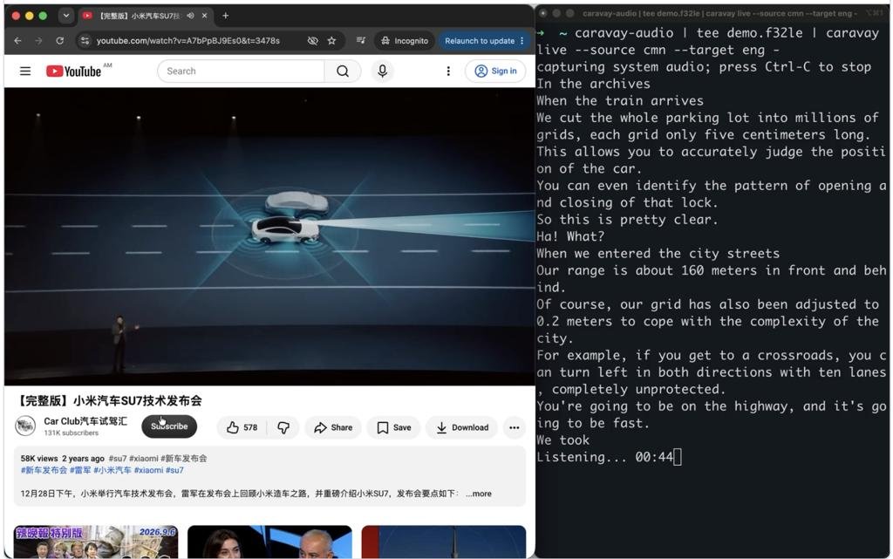The image size is (893, 559).
Task: Click 'Listening... 00:44' in the terminal
Action: 605,457
